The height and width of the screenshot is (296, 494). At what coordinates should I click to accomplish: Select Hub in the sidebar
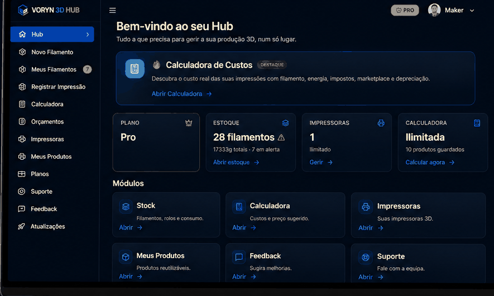(x=52, y=34)
